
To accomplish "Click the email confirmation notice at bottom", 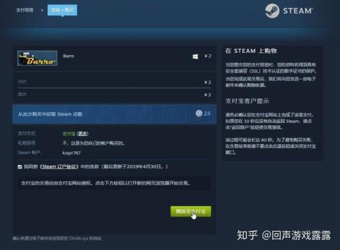I will point(57,238).
